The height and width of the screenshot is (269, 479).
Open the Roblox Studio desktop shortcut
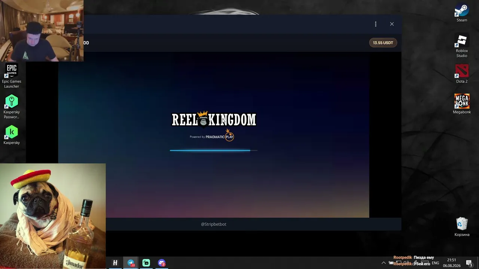click(x=462, y=46)
